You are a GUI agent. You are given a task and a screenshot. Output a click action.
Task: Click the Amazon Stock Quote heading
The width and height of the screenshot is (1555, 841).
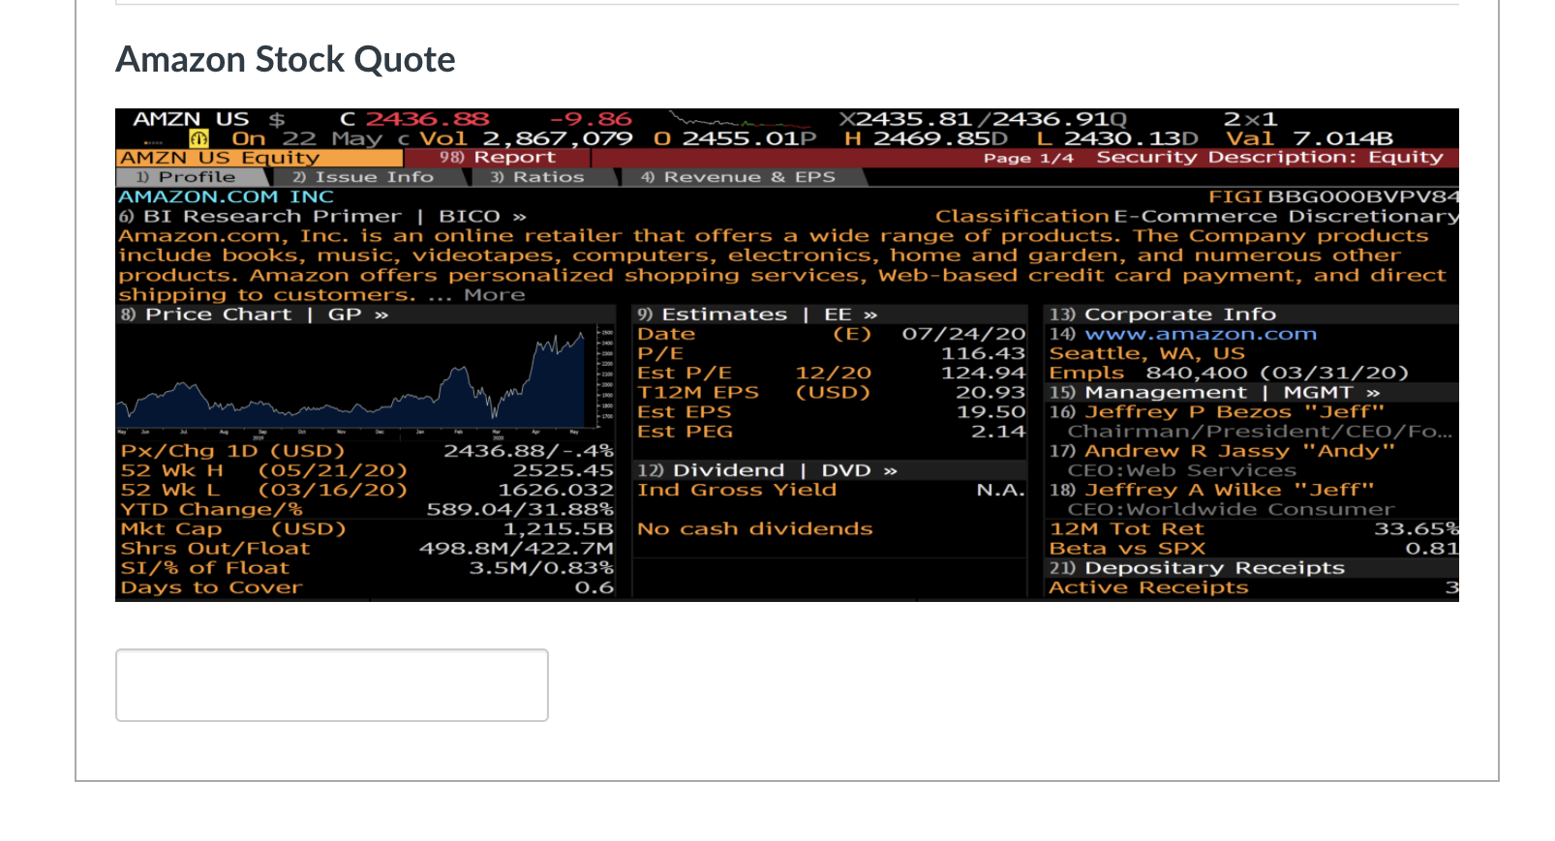(286, 60)
